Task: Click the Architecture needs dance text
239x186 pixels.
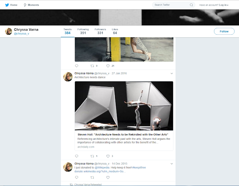Action: point(90,77)
